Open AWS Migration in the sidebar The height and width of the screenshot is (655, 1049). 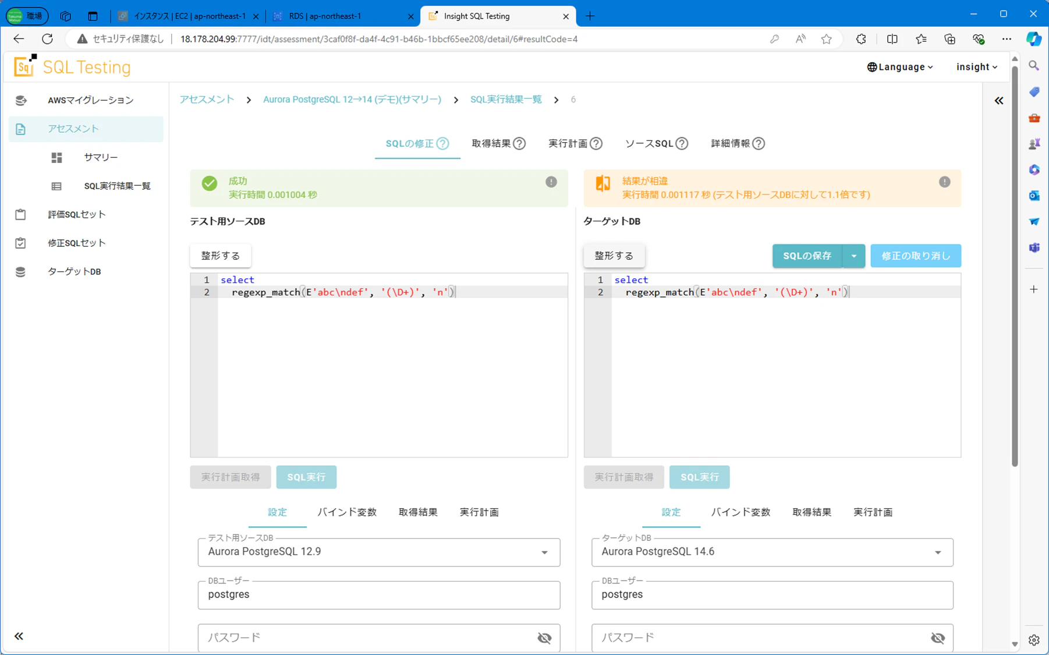86,100
